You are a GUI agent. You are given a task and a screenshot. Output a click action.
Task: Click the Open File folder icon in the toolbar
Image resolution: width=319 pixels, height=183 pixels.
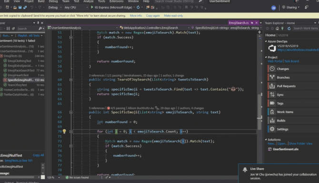point(15,8)
